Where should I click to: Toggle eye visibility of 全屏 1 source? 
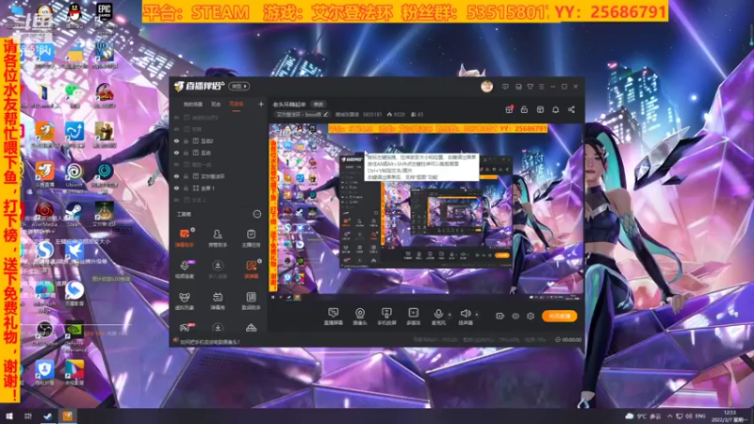176,188
